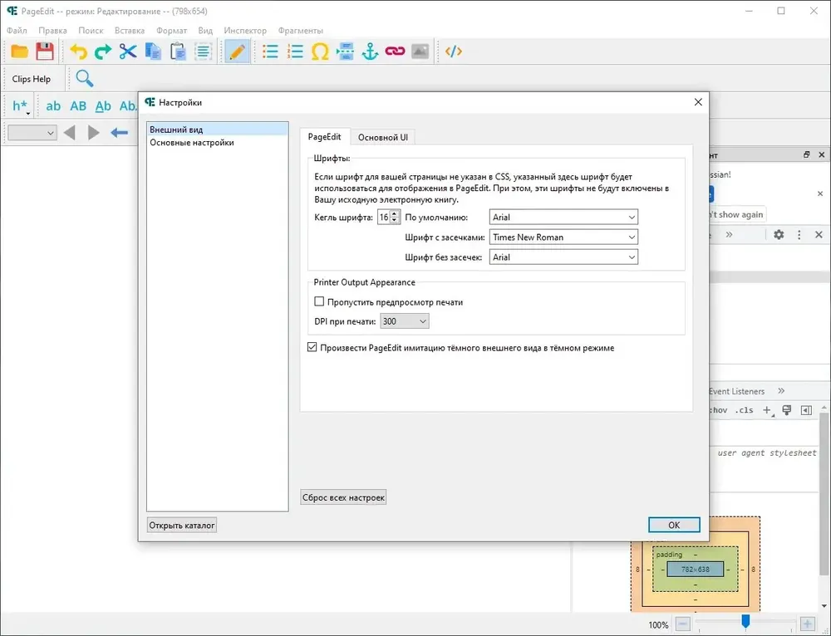Click the zoom in plus button
831x636 pixels.
click(807, 624)
